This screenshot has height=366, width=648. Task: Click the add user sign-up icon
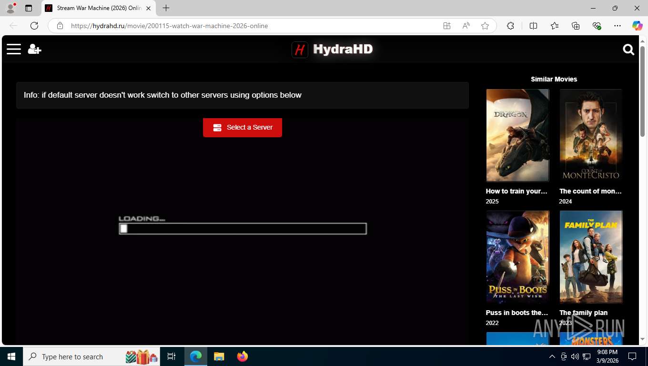click(34, 49)
